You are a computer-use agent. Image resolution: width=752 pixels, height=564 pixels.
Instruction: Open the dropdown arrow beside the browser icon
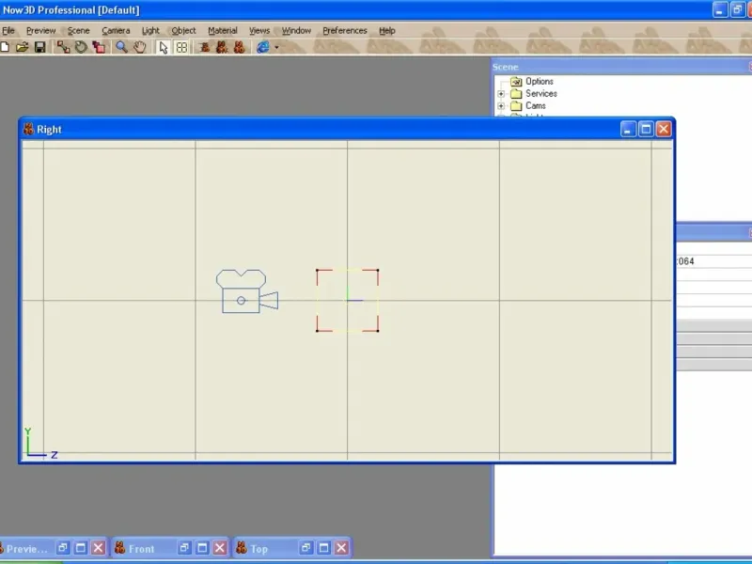[276, 48]
